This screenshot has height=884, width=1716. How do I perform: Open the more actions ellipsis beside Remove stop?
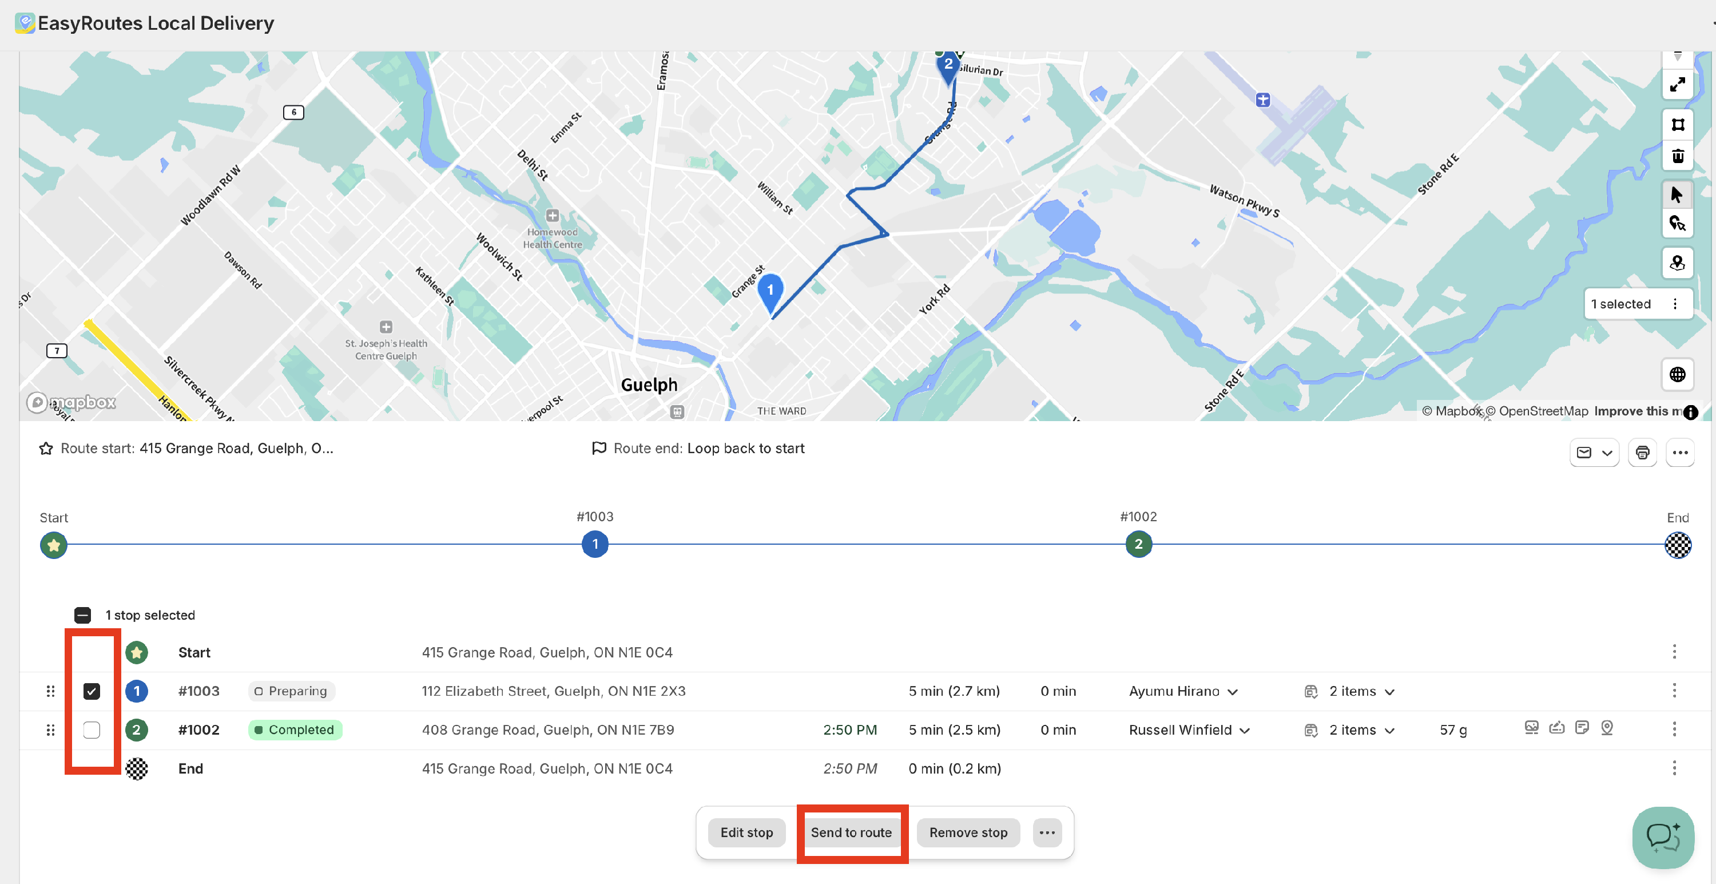click(x=1047, y=833)
